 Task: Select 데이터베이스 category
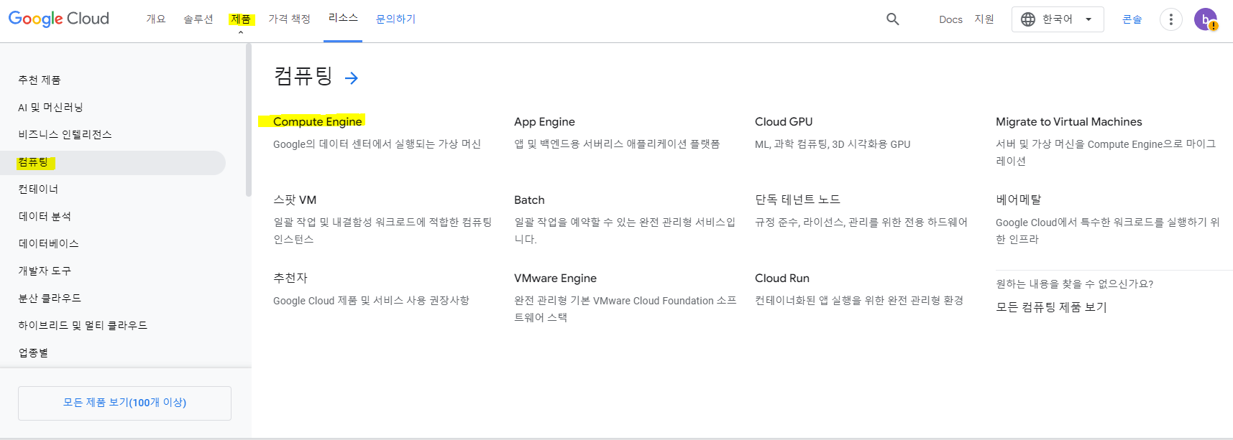(48, 243)
